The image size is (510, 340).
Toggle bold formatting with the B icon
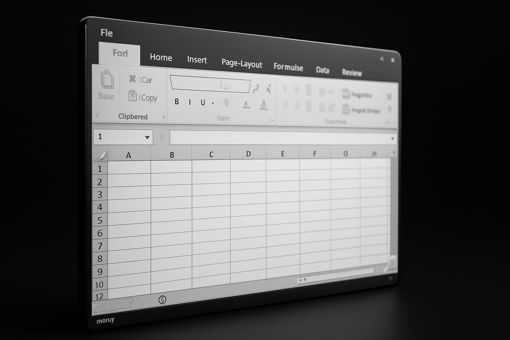pos(177,102)
